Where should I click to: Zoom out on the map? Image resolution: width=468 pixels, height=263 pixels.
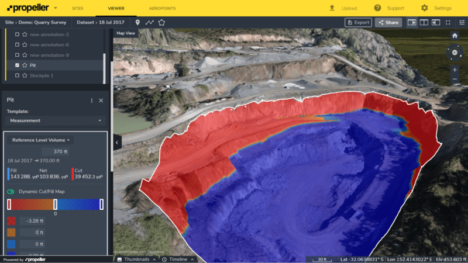click(x=455, y=79)
